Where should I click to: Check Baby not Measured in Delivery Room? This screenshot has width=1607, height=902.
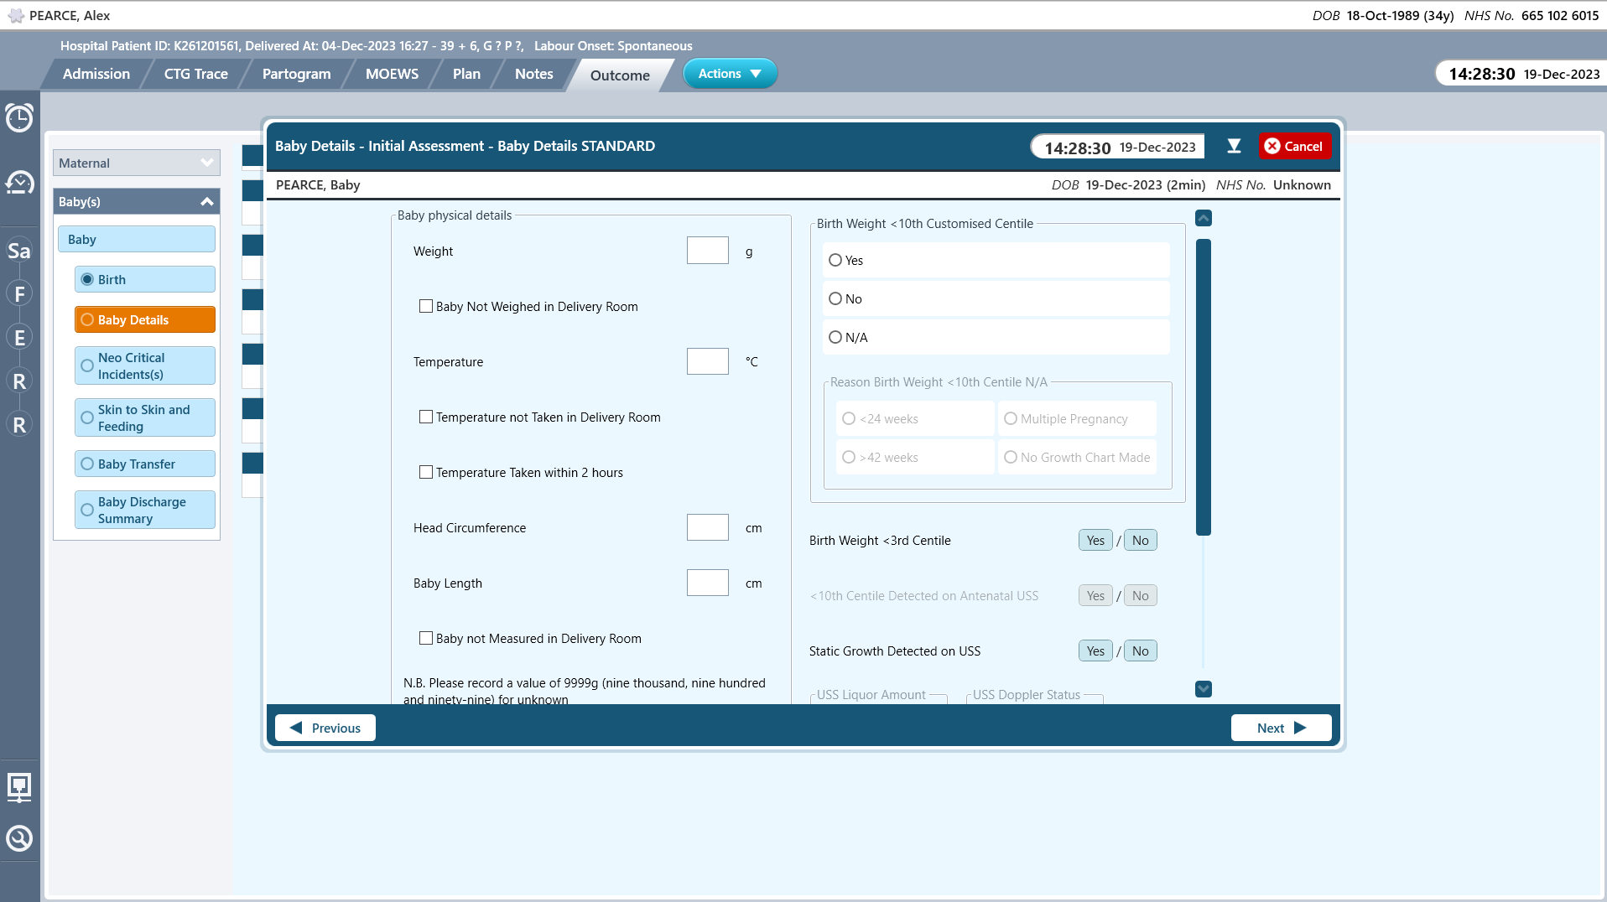[x=426, y=639]
